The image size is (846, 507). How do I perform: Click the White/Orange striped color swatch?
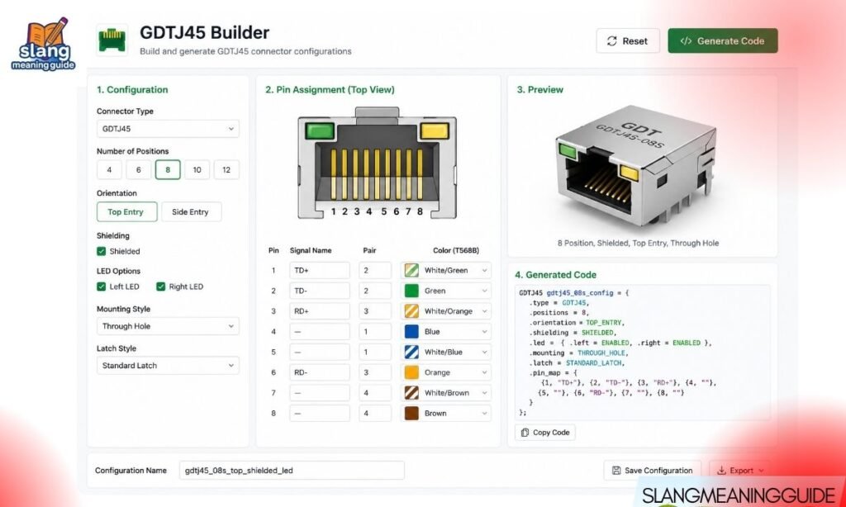coord(411,311)
